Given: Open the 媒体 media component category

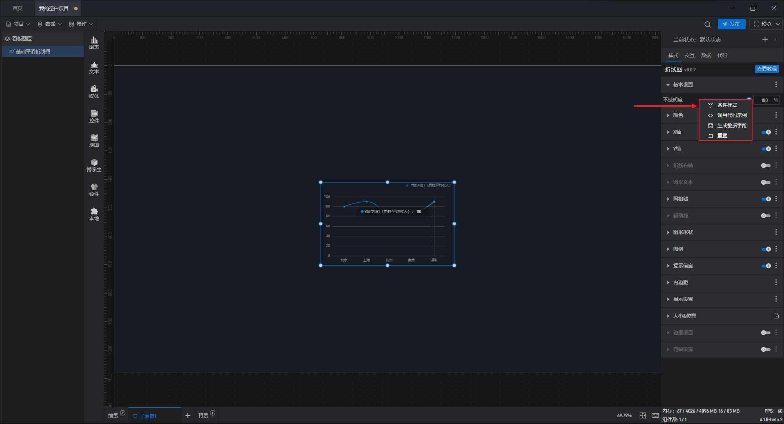Looking at the screenshot, I should tap(94, 92).
